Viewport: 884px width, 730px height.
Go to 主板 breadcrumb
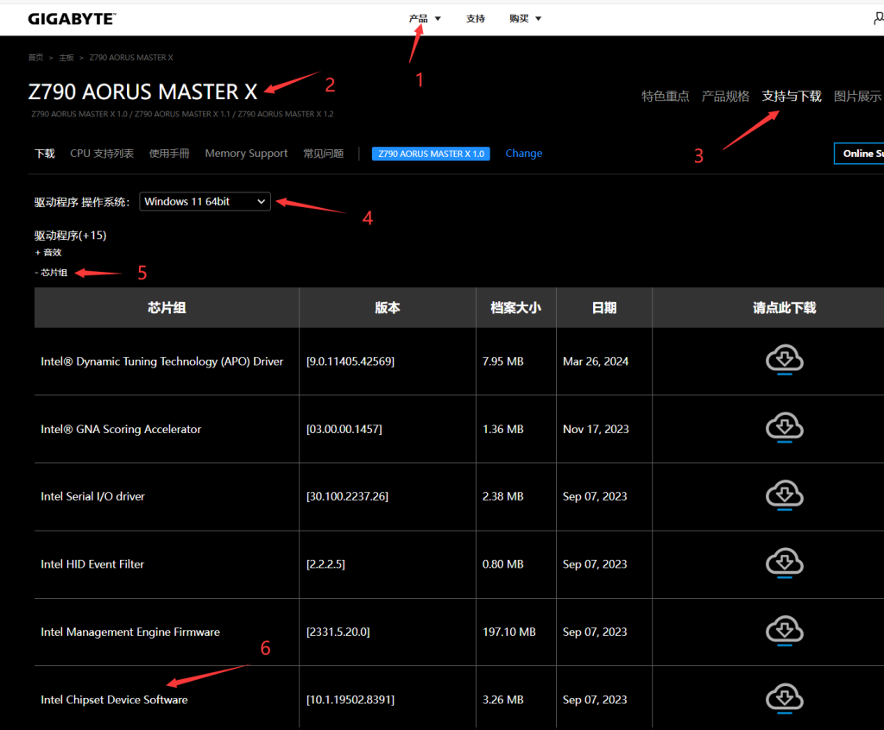(66, 58)
